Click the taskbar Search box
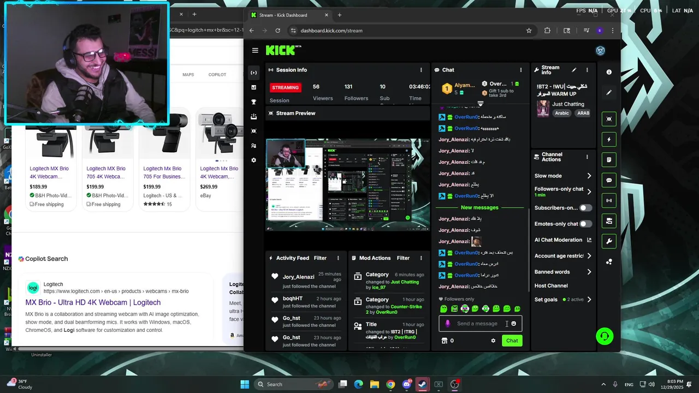The height and width of the screenshot is (393, 699). point(293,384)
